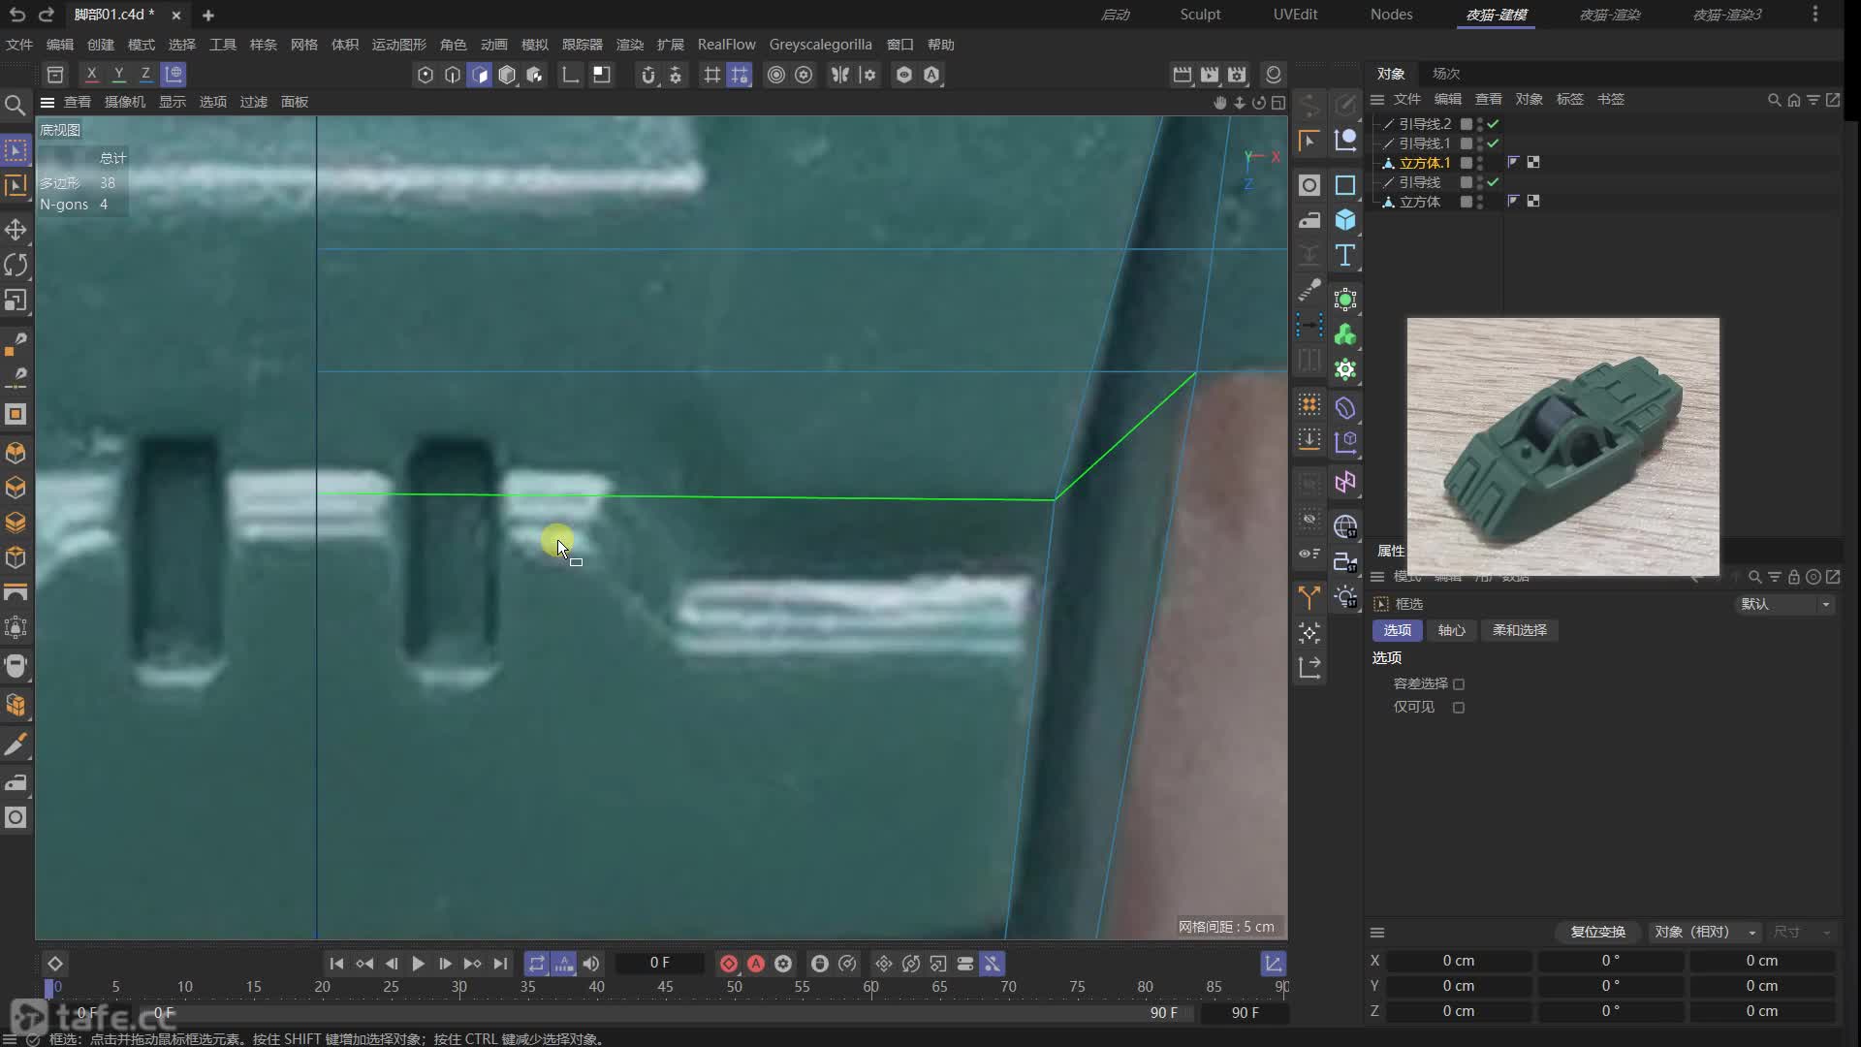
Task: Toggle the world coordinate system button
Action: pos(173,74)
